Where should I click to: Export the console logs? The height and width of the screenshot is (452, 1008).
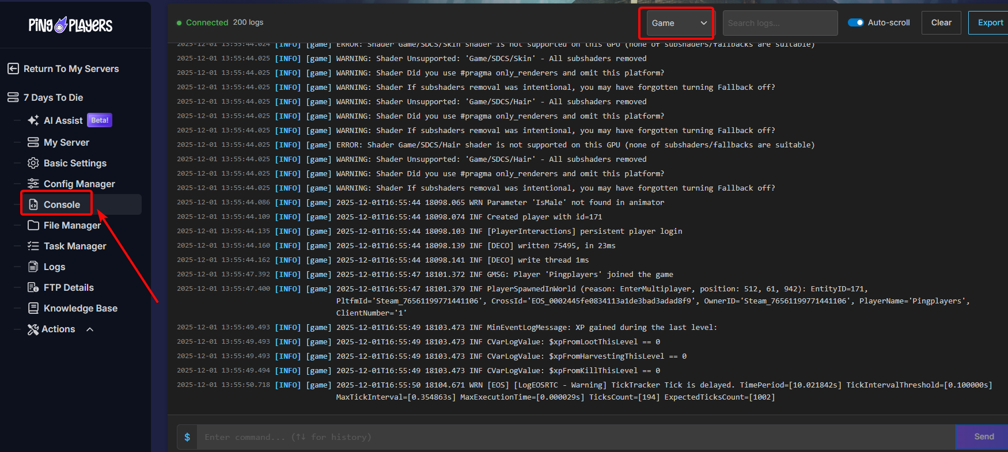pyautogui.click(x=990, y=22)
